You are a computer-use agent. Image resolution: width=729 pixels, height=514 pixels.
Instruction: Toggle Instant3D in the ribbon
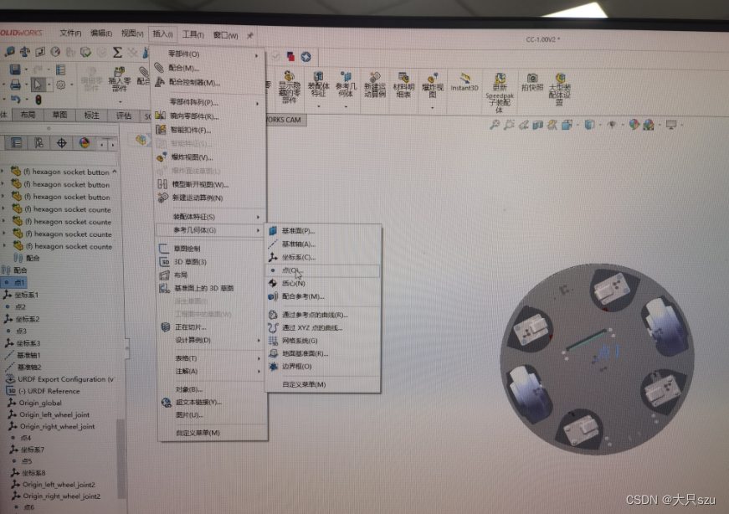click(464, 82)
